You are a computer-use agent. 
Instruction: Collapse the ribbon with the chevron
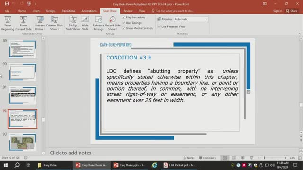pyautogui.click(x=299, y=34)
